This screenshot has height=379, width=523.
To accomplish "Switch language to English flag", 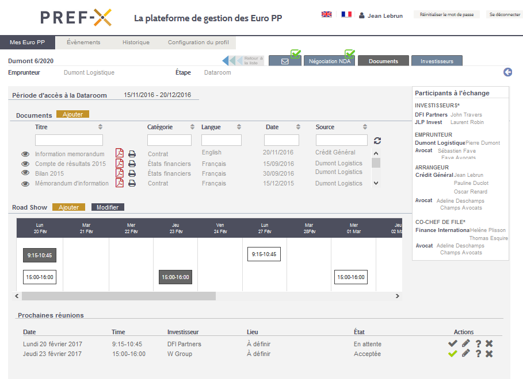I will tap(326, 14).
